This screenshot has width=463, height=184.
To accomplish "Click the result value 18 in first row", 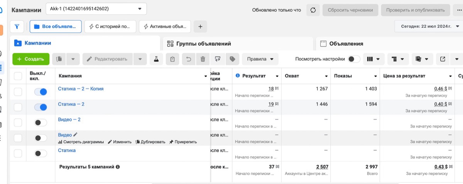I will point(271,89).
